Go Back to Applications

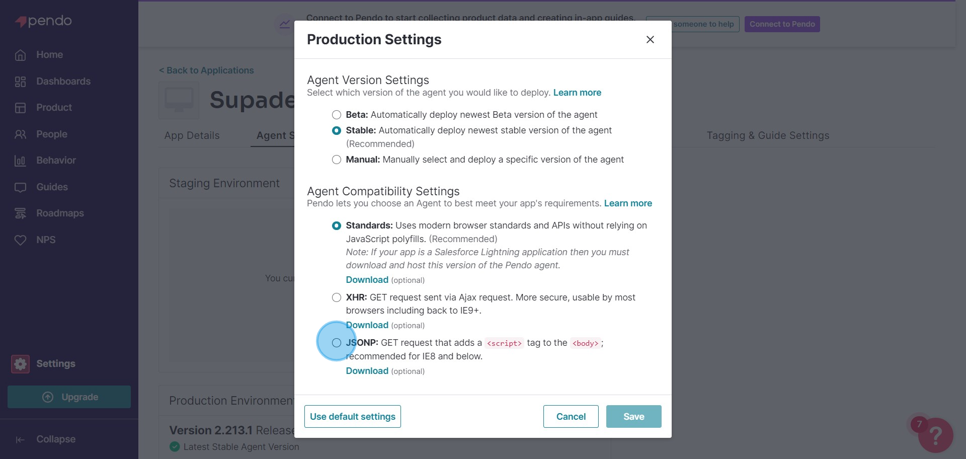click(206, 70)
